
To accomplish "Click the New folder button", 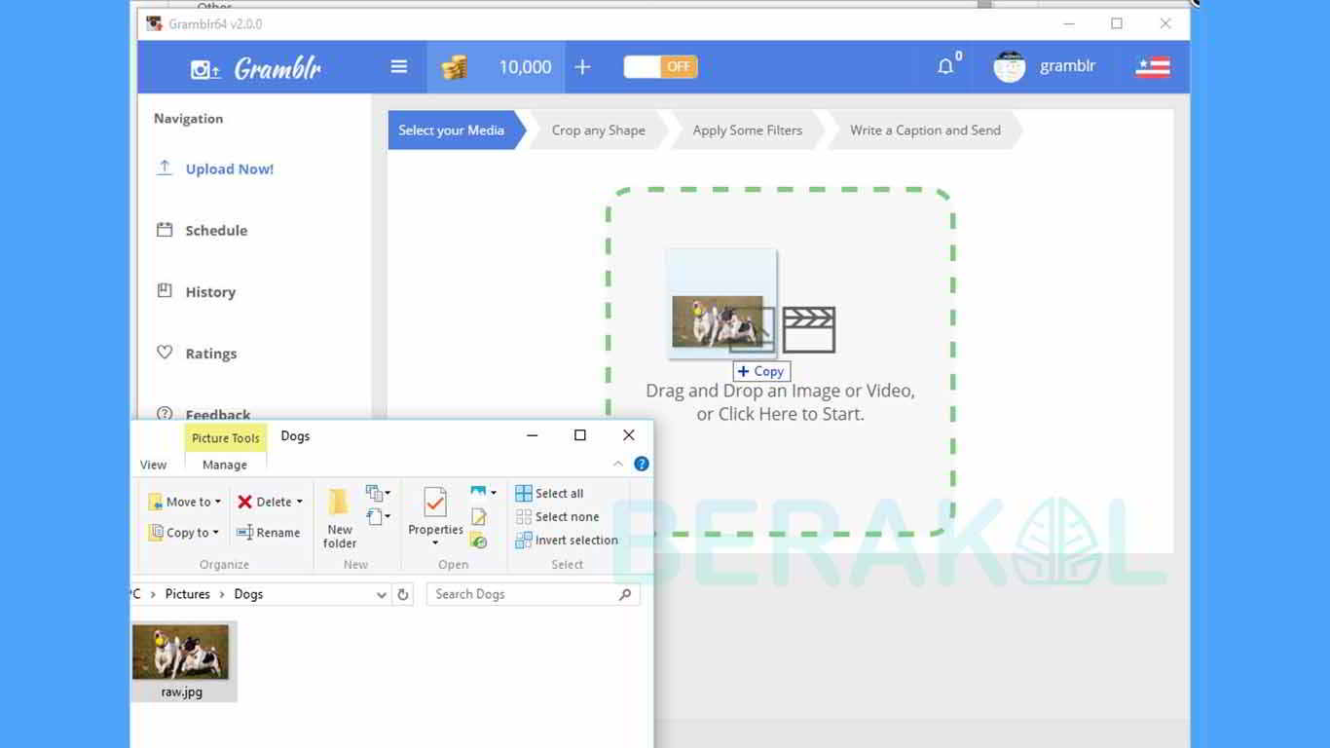I will [339, 516].
